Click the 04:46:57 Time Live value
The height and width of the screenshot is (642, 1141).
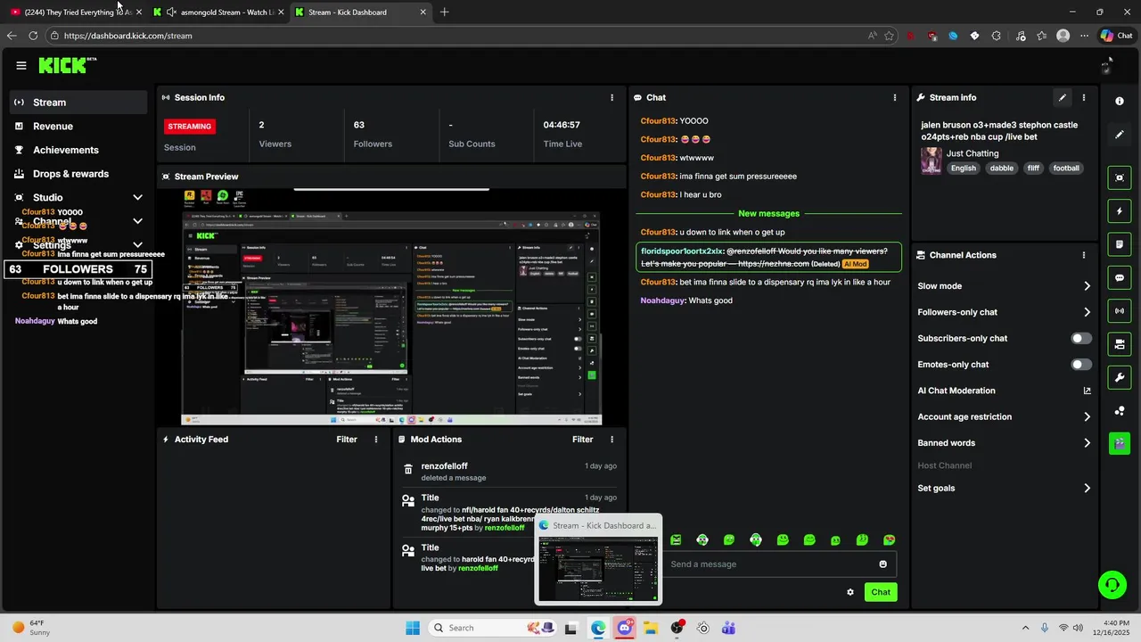(562, 125)
